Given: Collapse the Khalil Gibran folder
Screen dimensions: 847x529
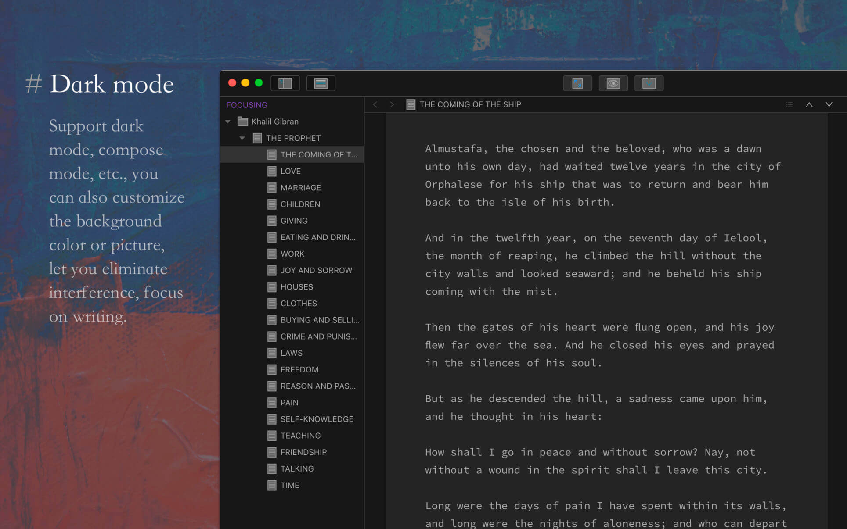Looking at the screenshot, I should (228, 122).
